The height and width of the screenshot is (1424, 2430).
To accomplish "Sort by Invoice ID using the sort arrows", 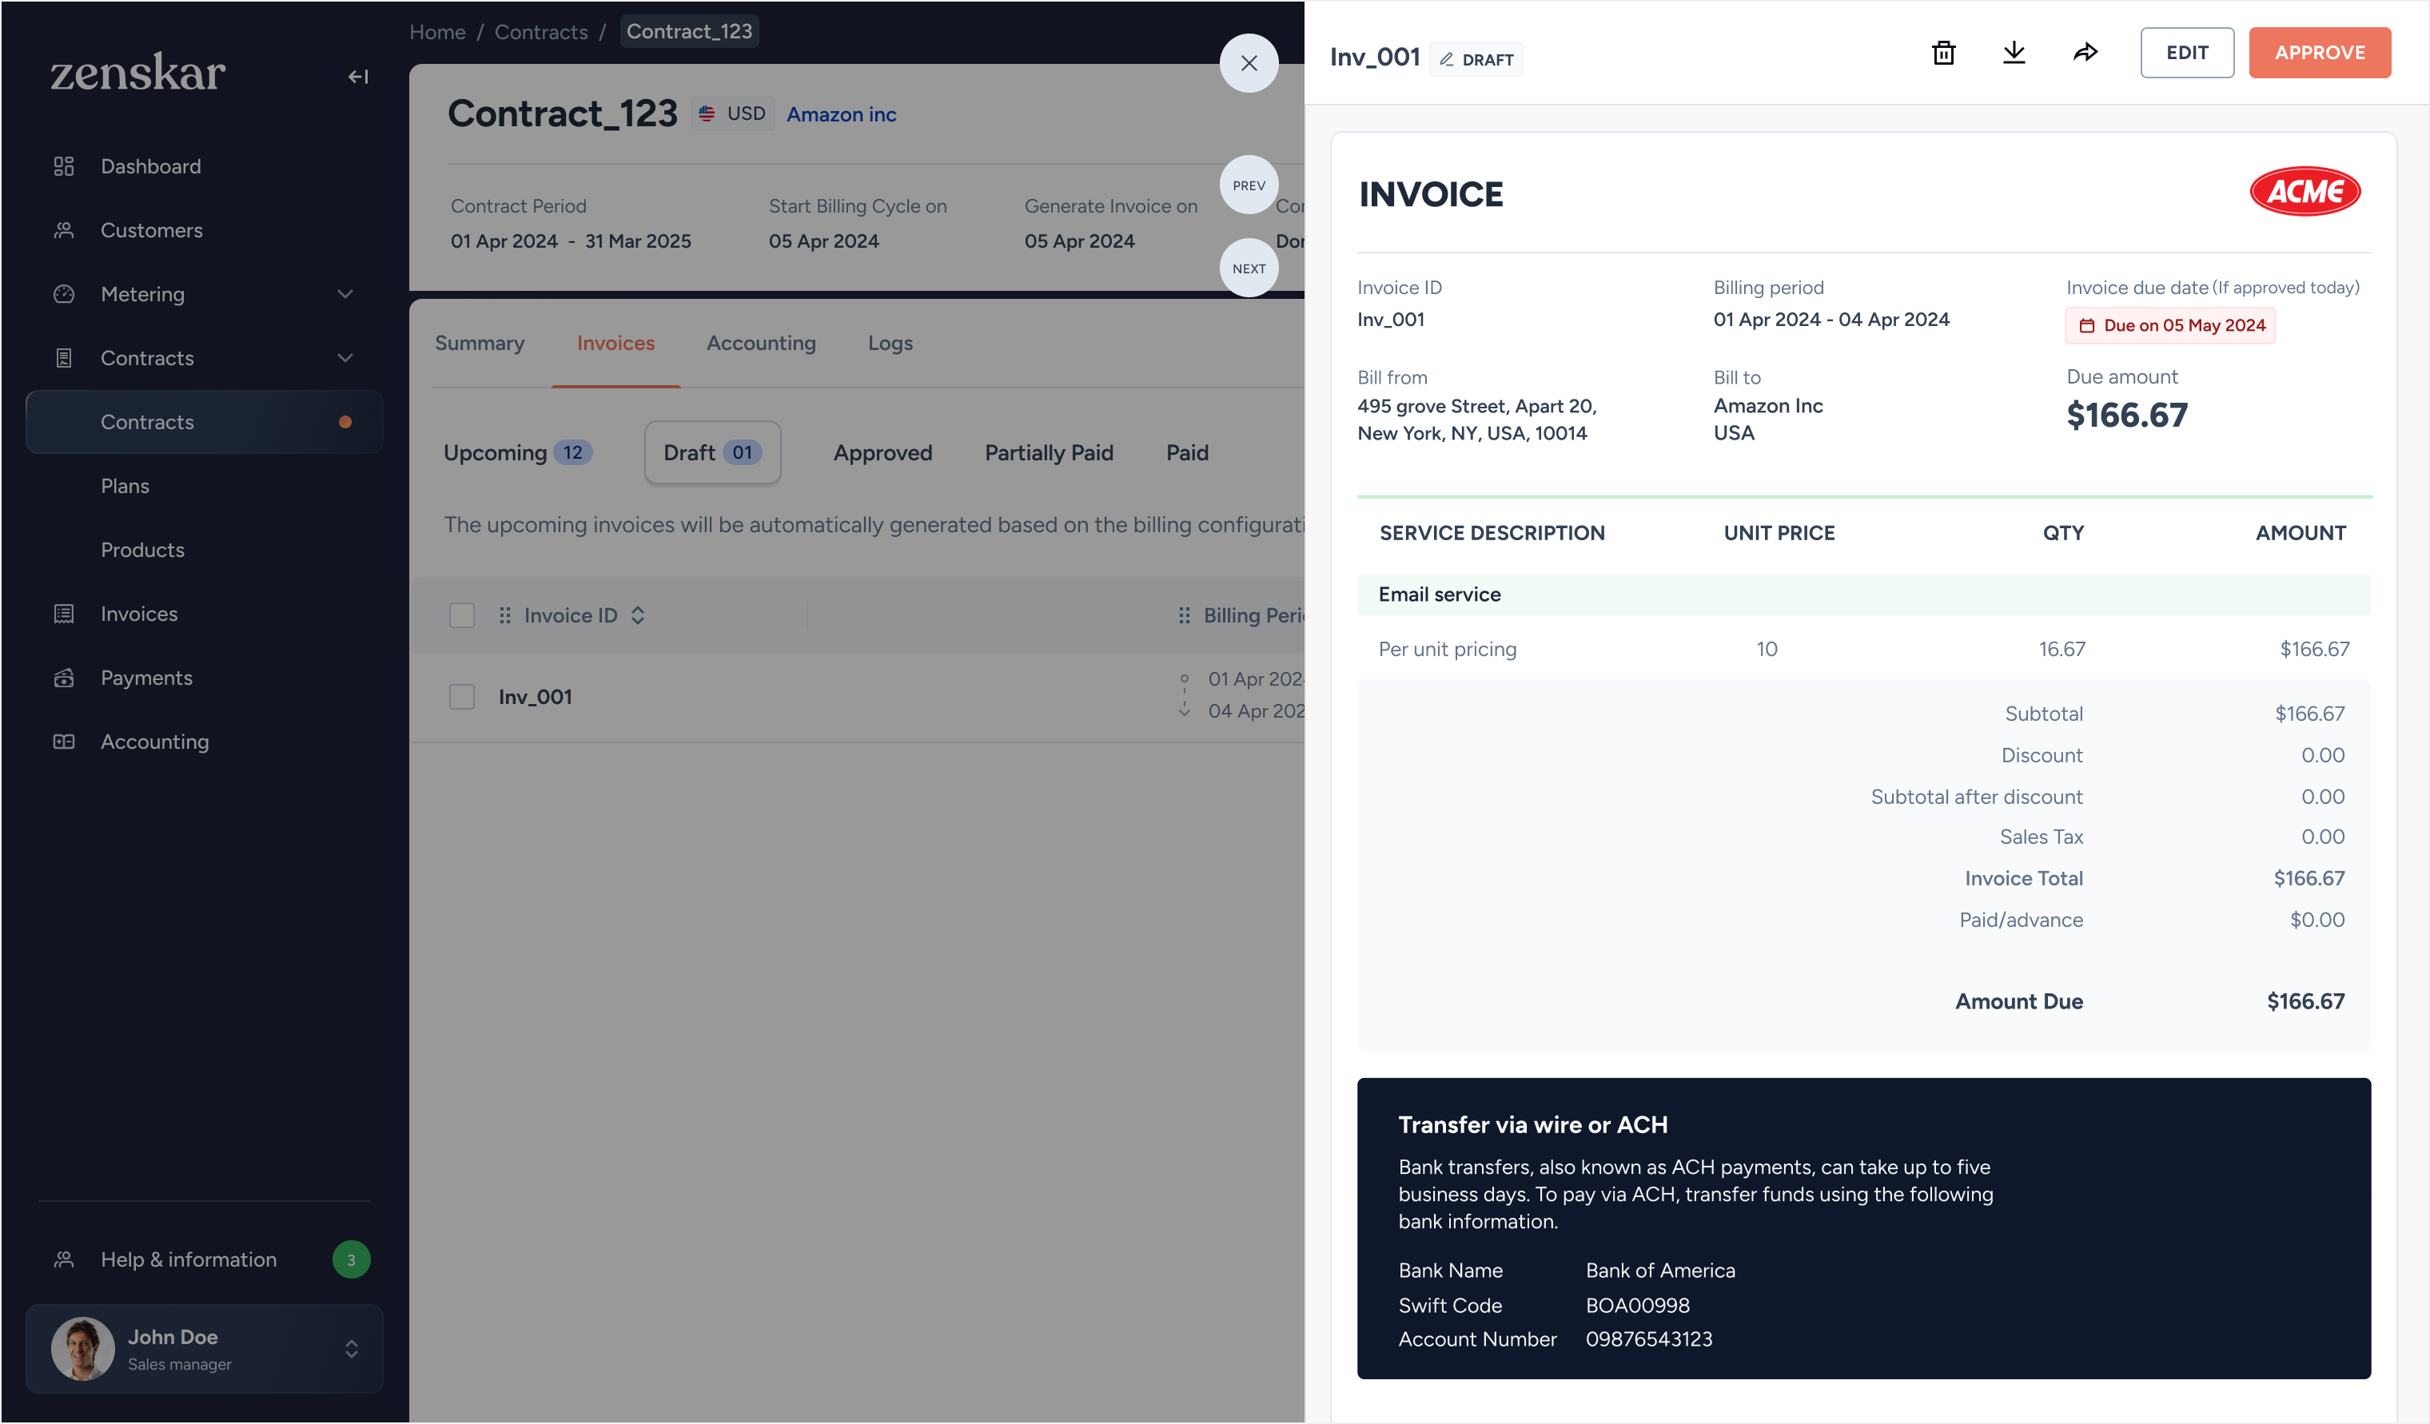I will pos(637,615).
